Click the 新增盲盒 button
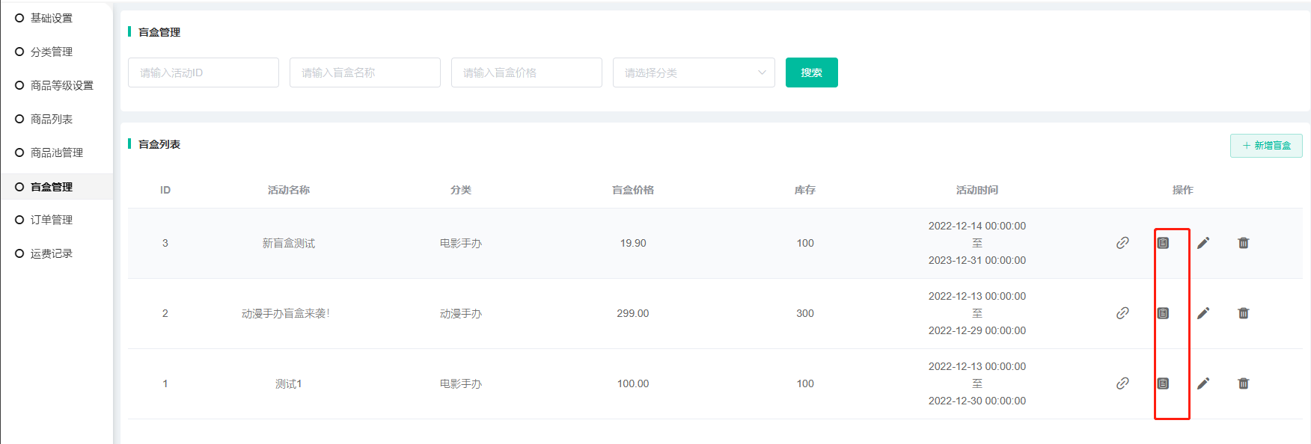The width and height of the screenshot is (1311, 444). click(1266, 146)
